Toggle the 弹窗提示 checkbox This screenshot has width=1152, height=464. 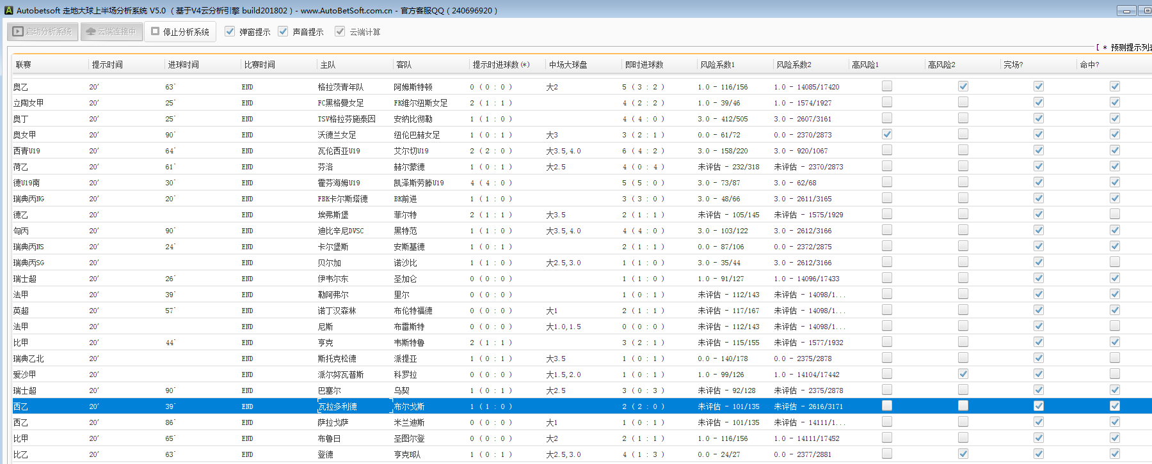(230, 31)
